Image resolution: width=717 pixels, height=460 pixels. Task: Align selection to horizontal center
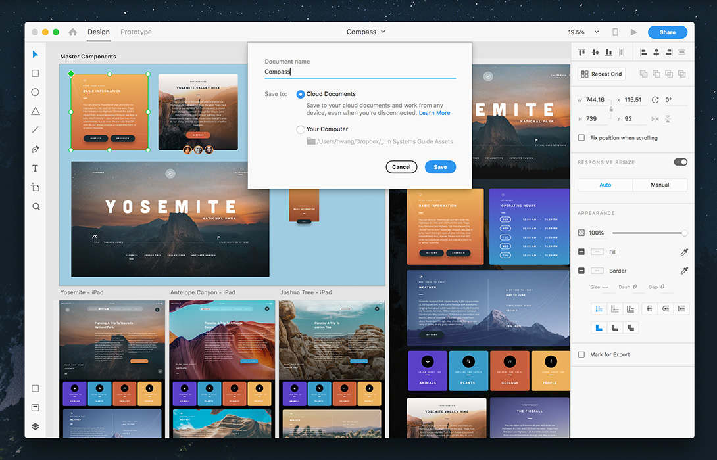(656, 52)
